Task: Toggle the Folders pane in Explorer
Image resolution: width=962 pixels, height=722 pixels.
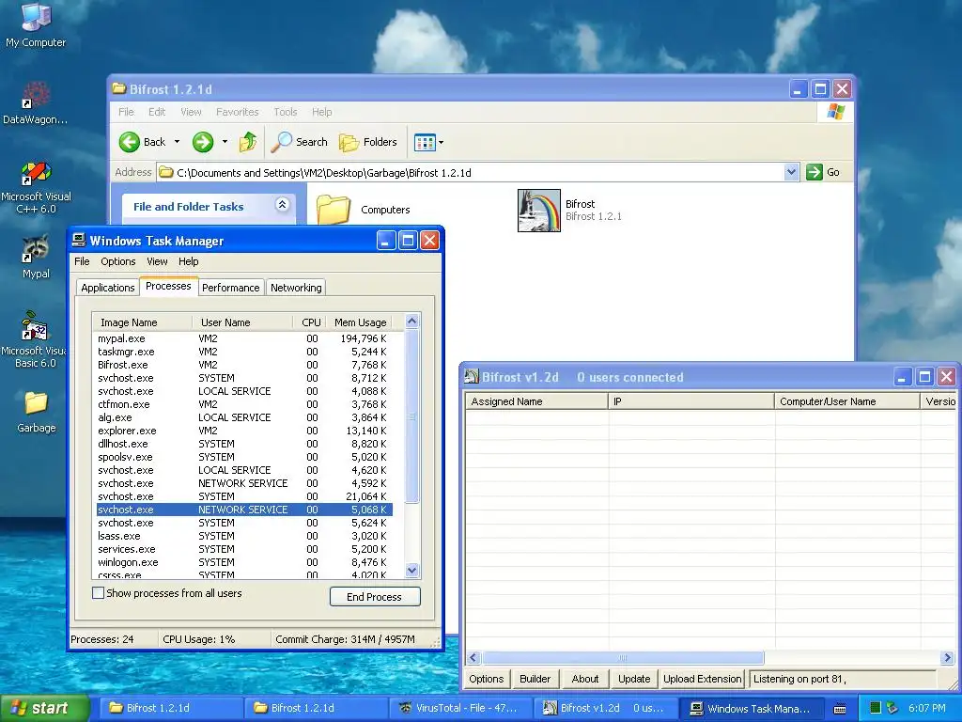Action: pyautogui.click(x=368, y=142)
